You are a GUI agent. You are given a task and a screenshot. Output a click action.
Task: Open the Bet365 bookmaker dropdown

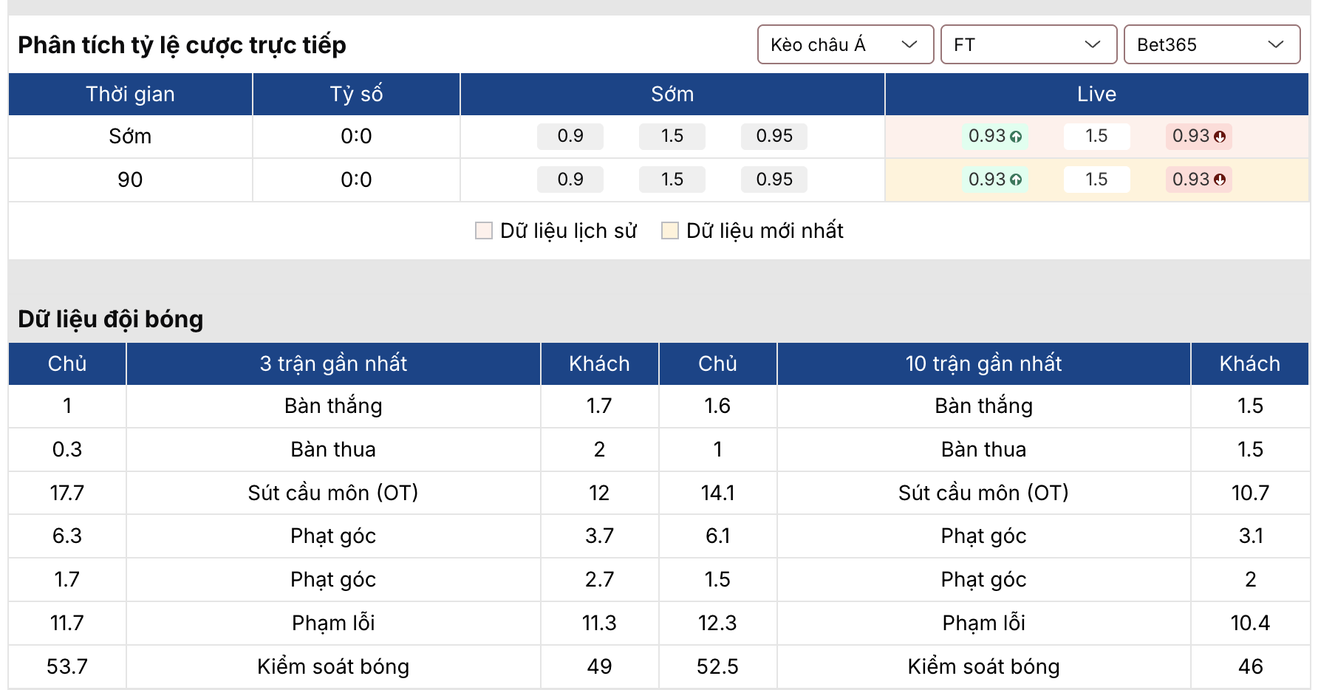(x=1211, y=44)
